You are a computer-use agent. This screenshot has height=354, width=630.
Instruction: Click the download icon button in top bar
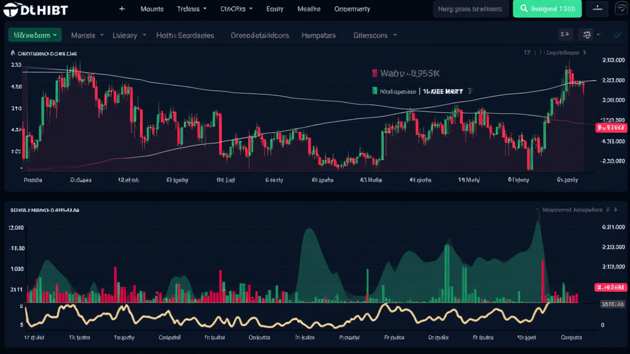click(x=596, y=9)
